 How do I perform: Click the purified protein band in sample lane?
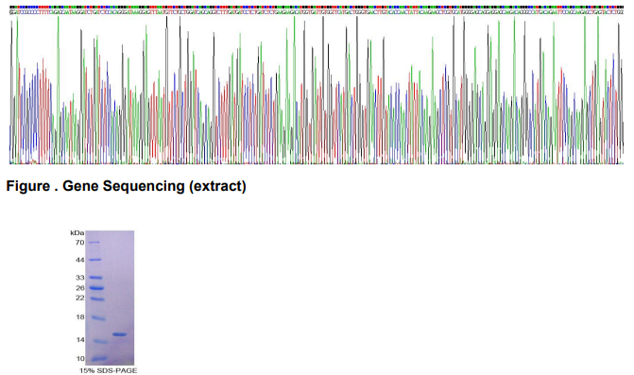(120, 334)
